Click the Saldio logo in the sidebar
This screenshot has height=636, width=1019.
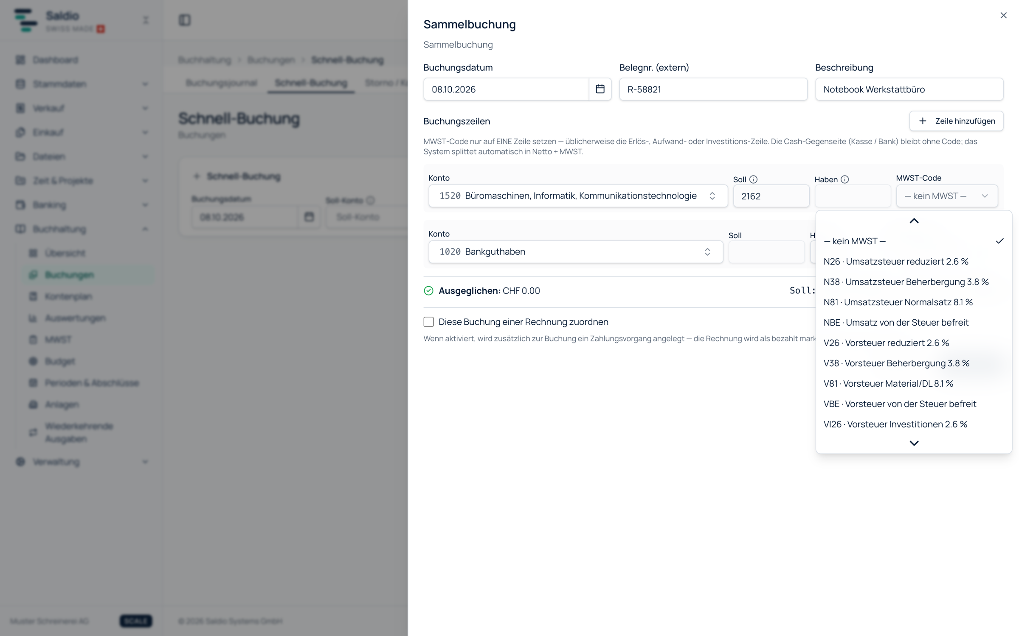coord(25,20)
